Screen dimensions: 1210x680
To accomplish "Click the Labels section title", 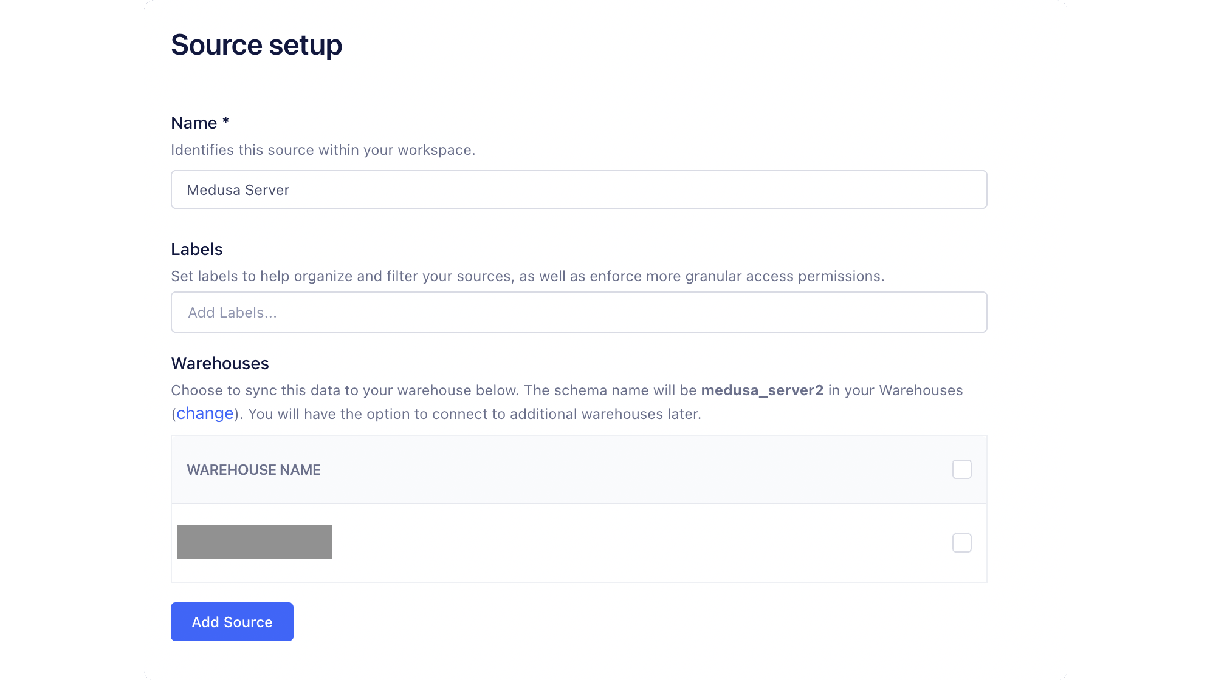I will 196,249.
